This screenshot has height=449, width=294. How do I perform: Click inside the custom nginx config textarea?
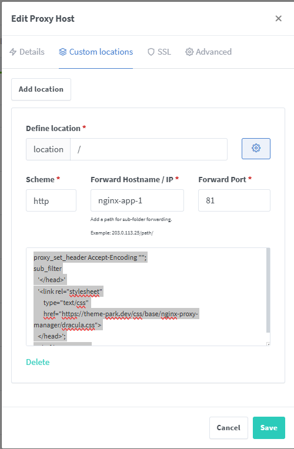(x=146, y=297)
